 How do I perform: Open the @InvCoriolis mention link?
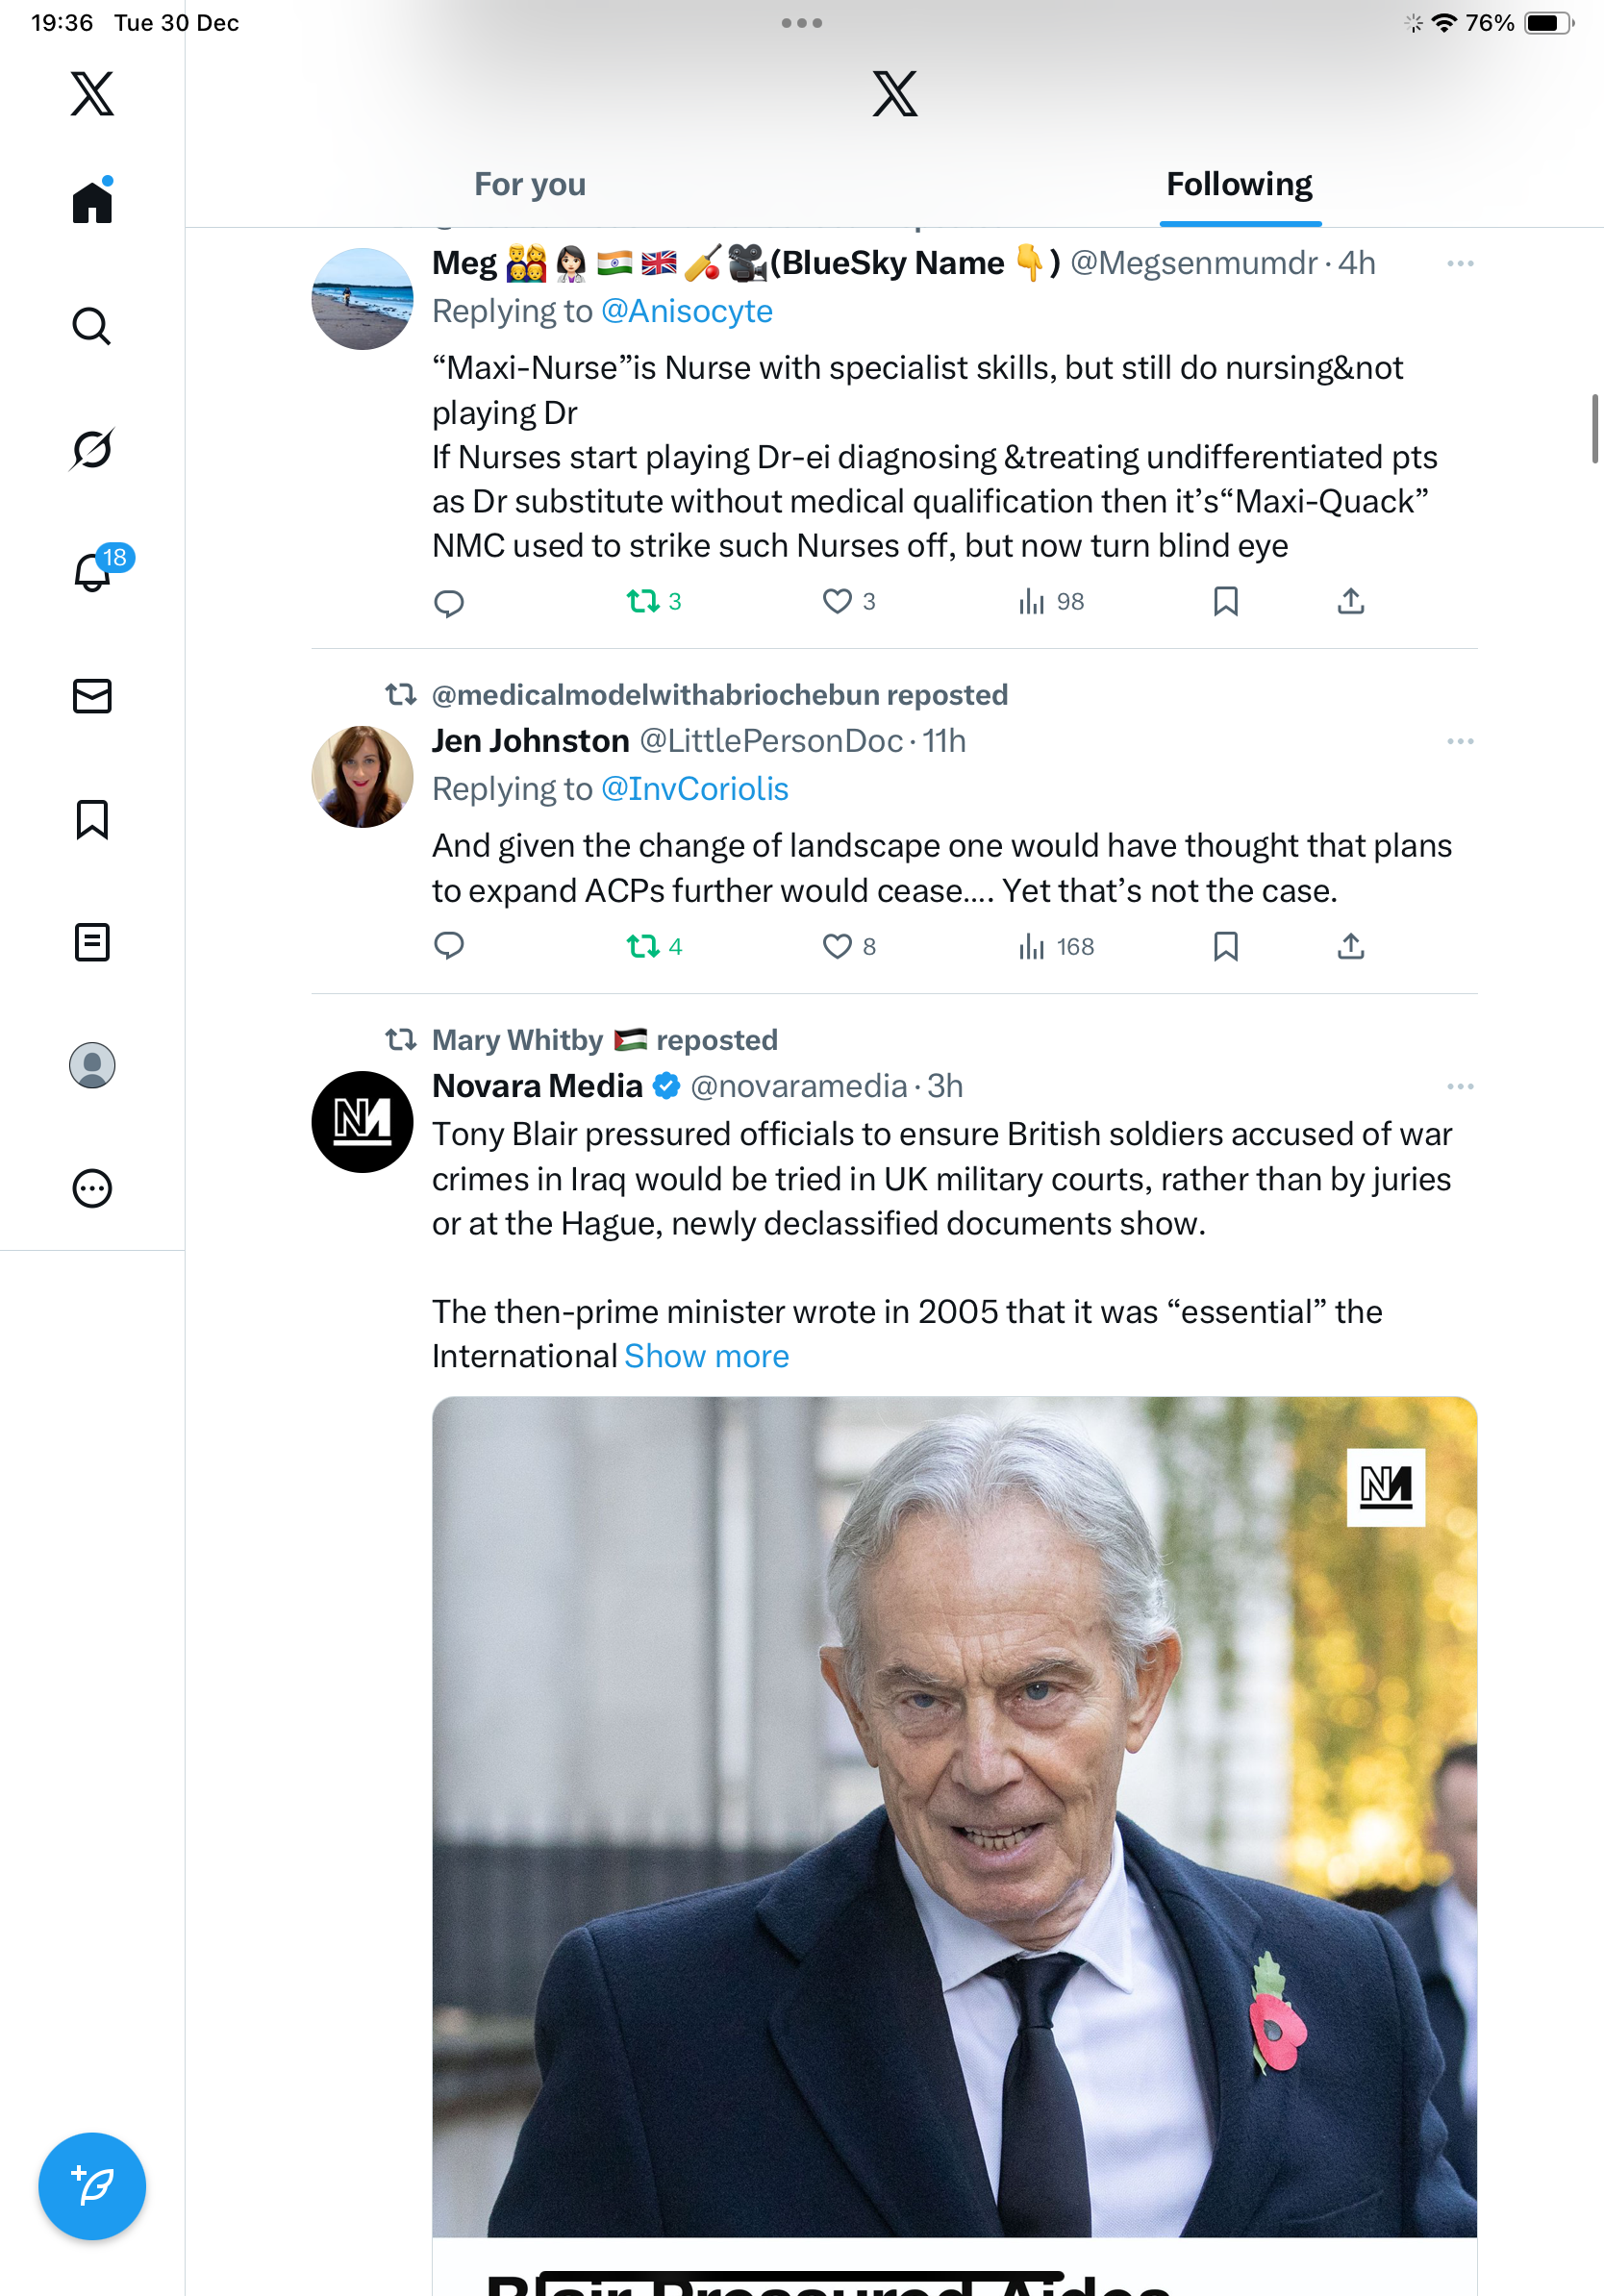tap(694, 789)
